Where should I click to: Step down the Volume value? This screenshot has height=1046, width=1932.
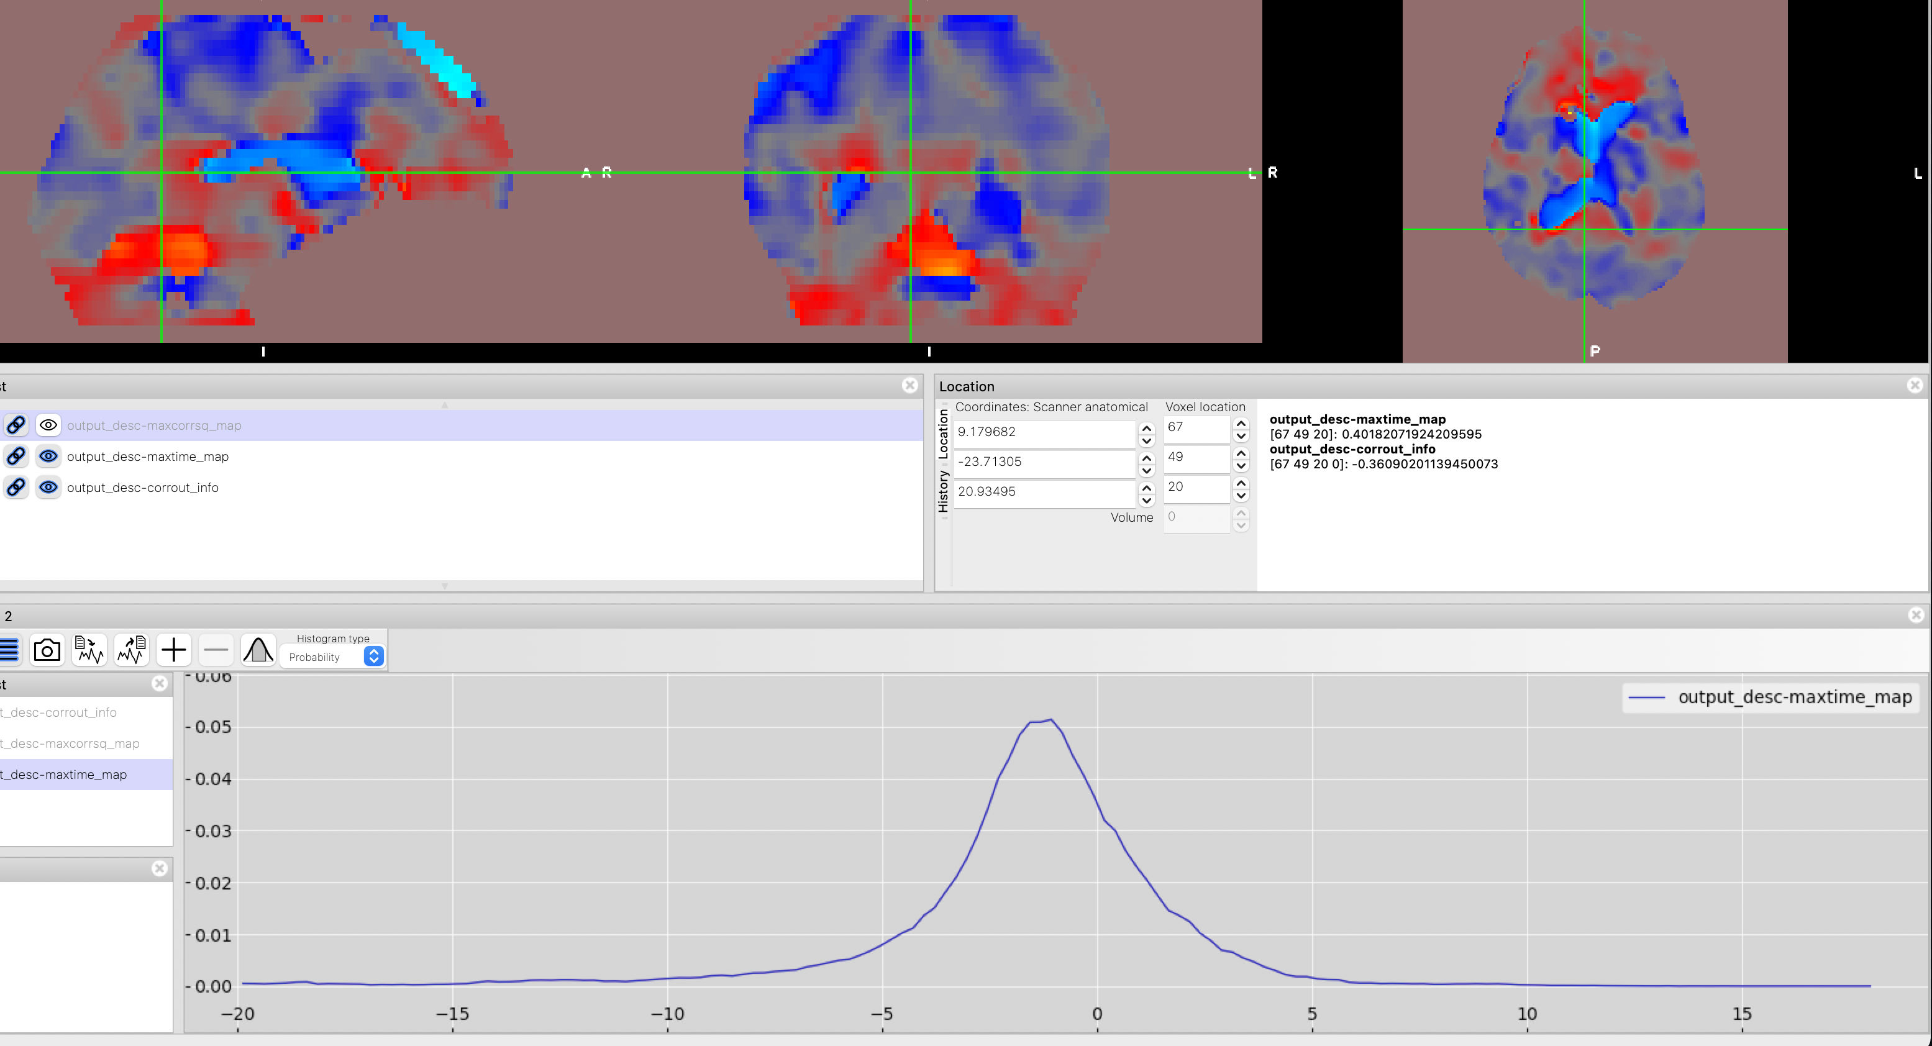click(x=1241, y=524)
